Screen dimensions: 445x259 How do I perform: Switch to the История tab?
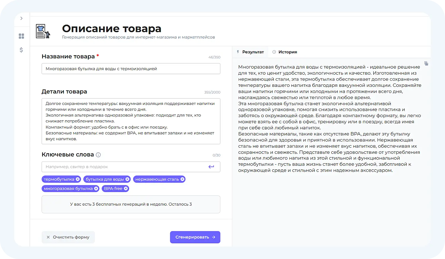(x=285, y=52)
